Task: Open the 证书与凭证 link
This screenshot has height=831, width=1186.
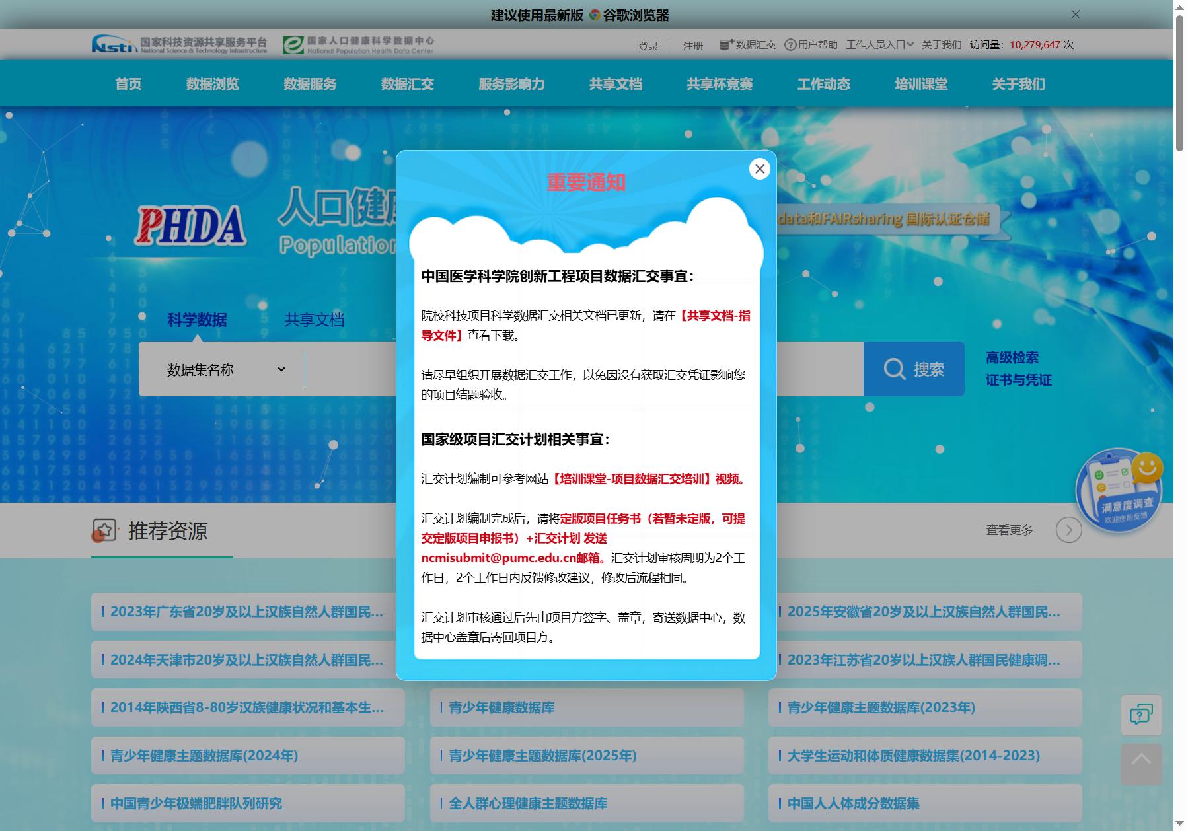Action: pyautogui.click(x=1019, y=380)
